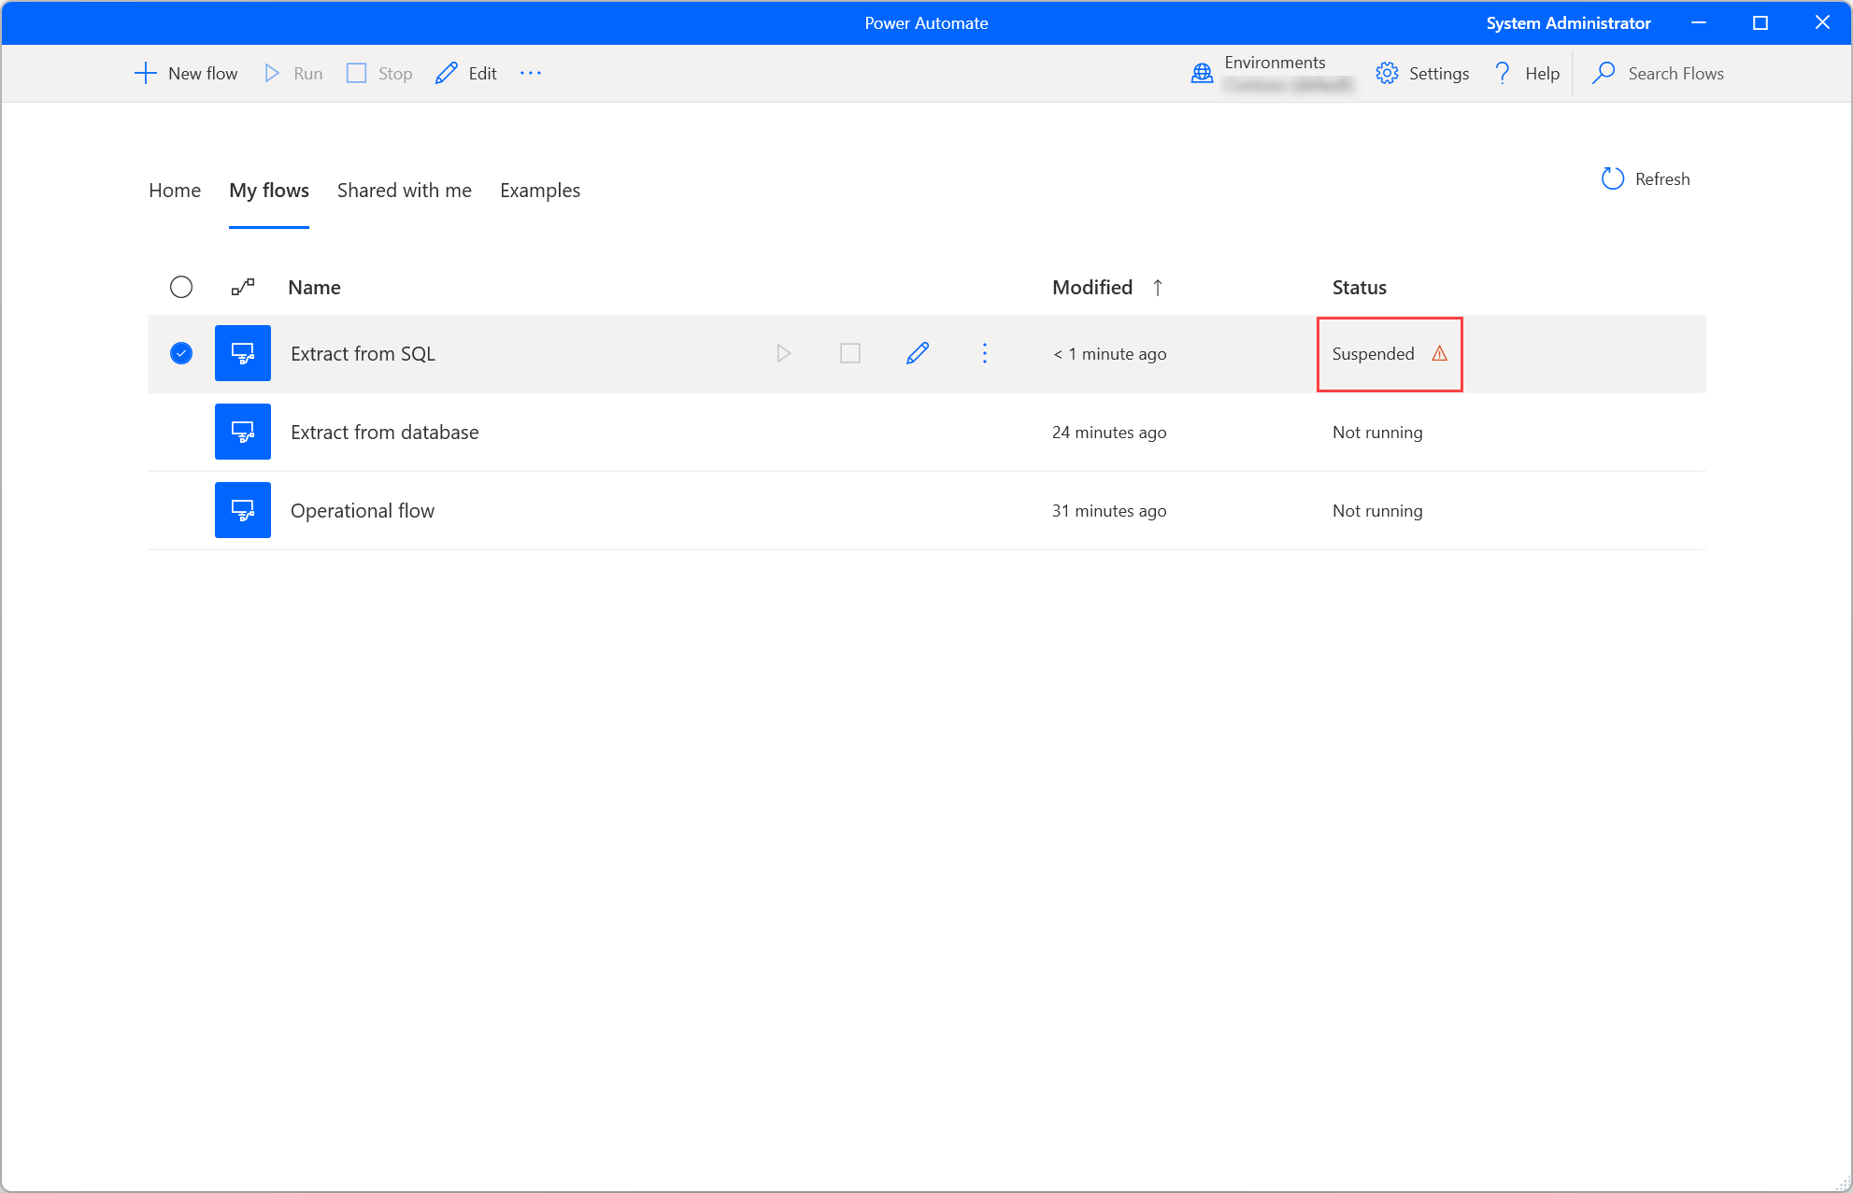Select the desktop flow icon for Operational flow
The image size is (1853, 1193).
[x=243, y=510]
